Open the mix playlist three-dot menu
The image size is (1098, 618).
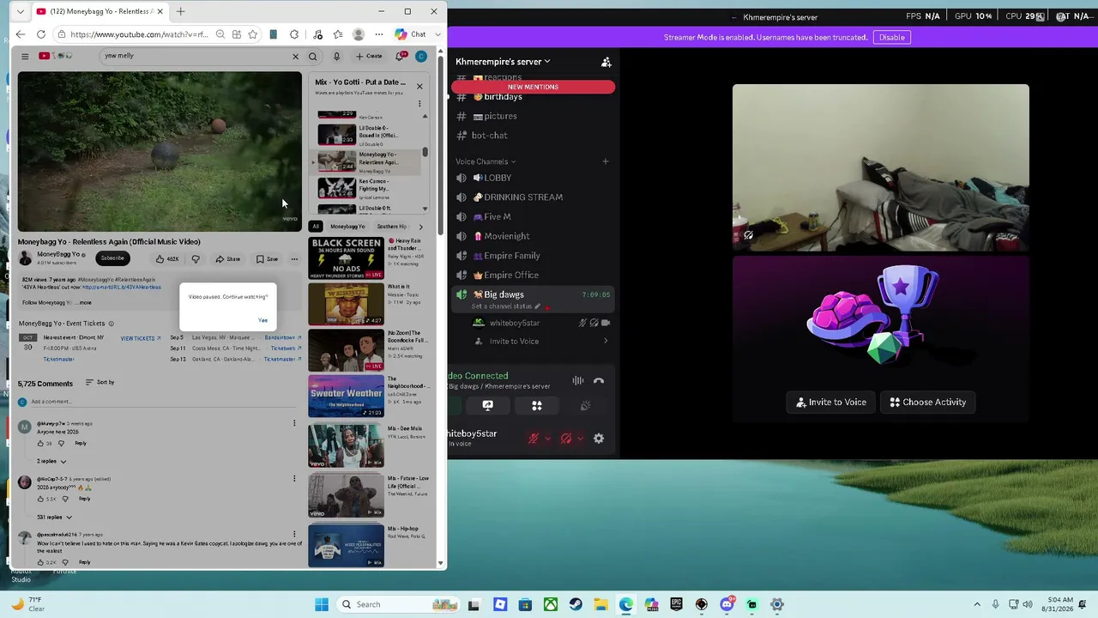pos(419,104)
